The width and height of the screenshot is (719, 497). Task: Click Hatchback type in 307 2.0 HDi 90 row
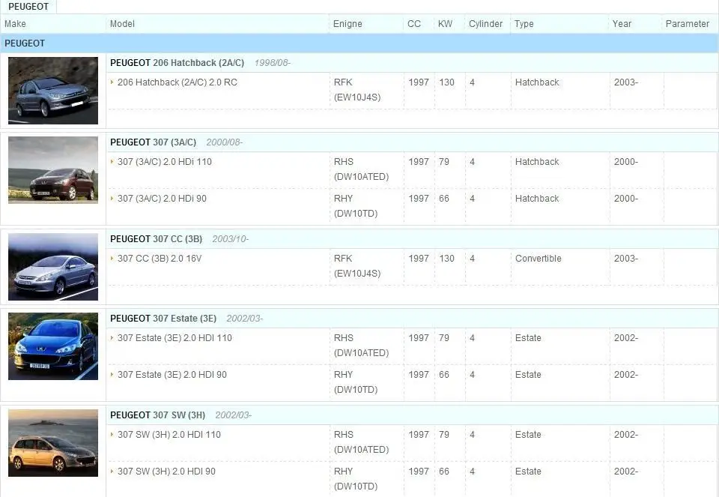pos(537,198)
